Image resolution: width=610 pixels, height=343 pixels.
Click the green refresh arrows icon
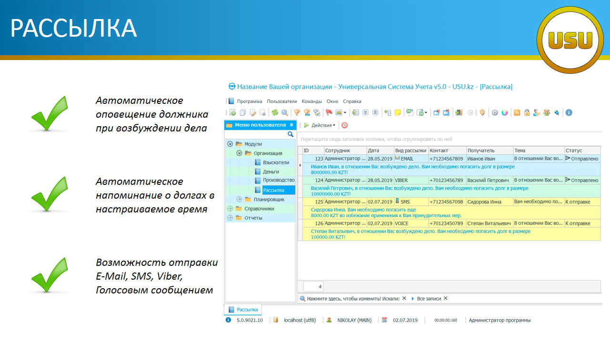pyautogui.click(x=274, y=112)
